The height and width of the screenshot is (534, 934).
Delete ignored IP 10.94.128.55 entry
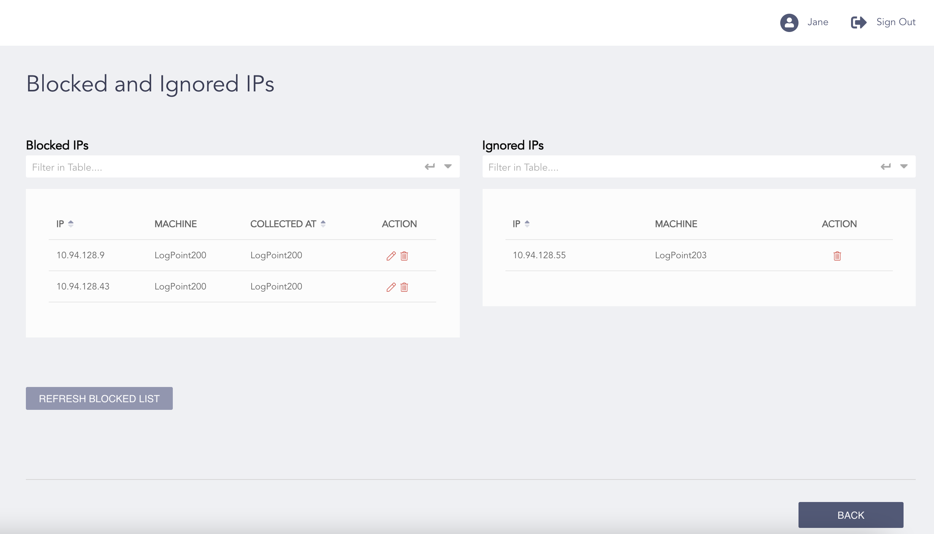[x=837, y=256]
